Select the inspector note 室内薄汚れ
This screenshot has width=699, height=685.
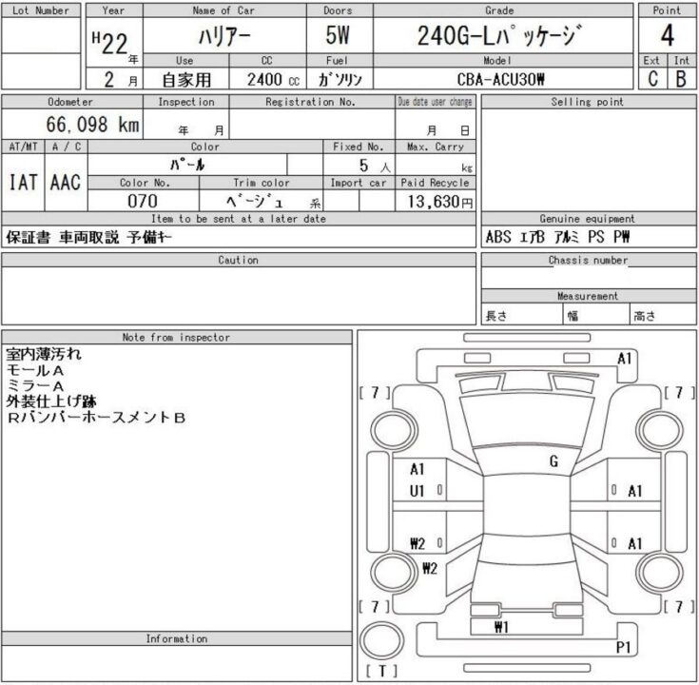tap(44, 354)
